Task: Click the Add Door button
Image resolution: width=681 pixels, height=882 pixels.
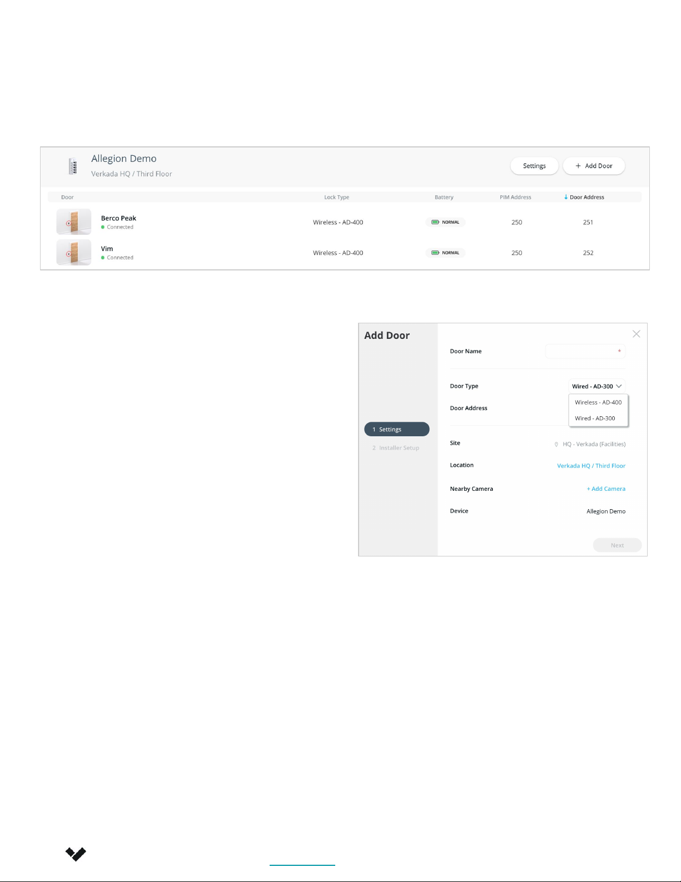Action: (594, 166)
